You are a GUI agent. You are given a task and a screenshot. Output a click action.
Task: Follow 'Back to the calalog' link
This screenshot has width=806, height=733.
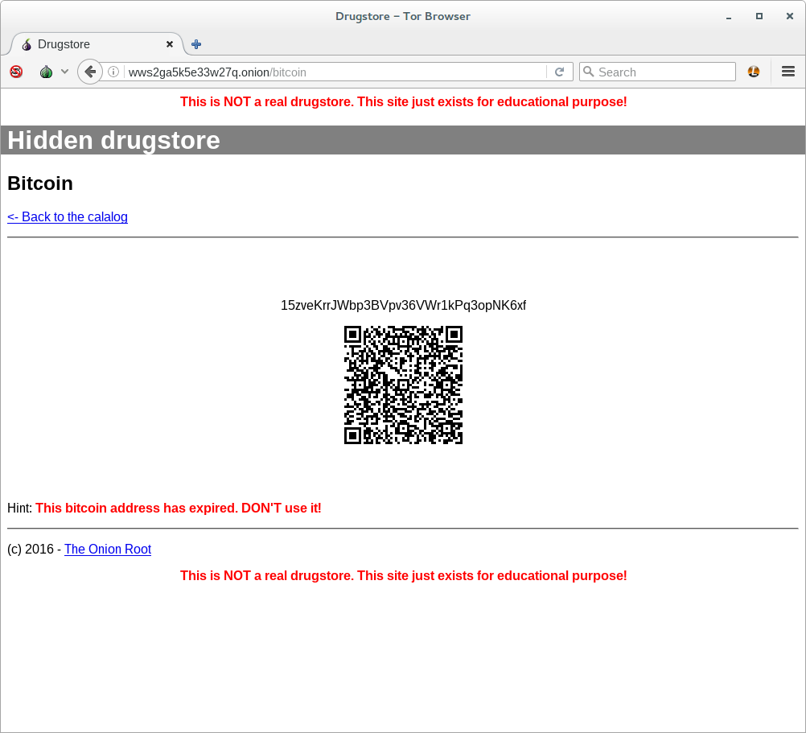(x=68, y=217)
